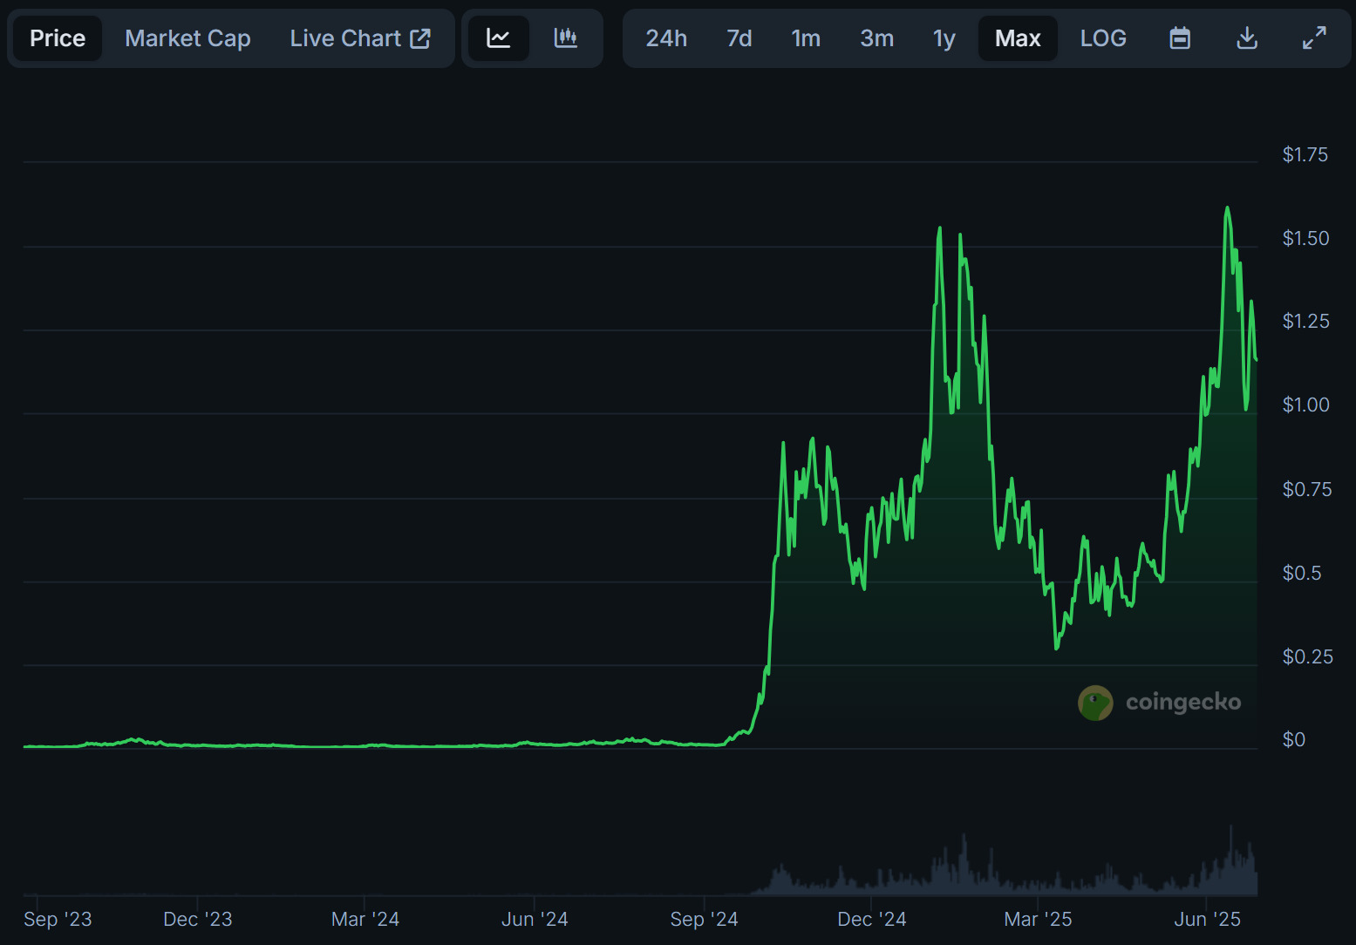Image resolution: width=1356 pixels, height=945 pixels.
Task: Open the calendar date range picker
Action: point(1179,38)
